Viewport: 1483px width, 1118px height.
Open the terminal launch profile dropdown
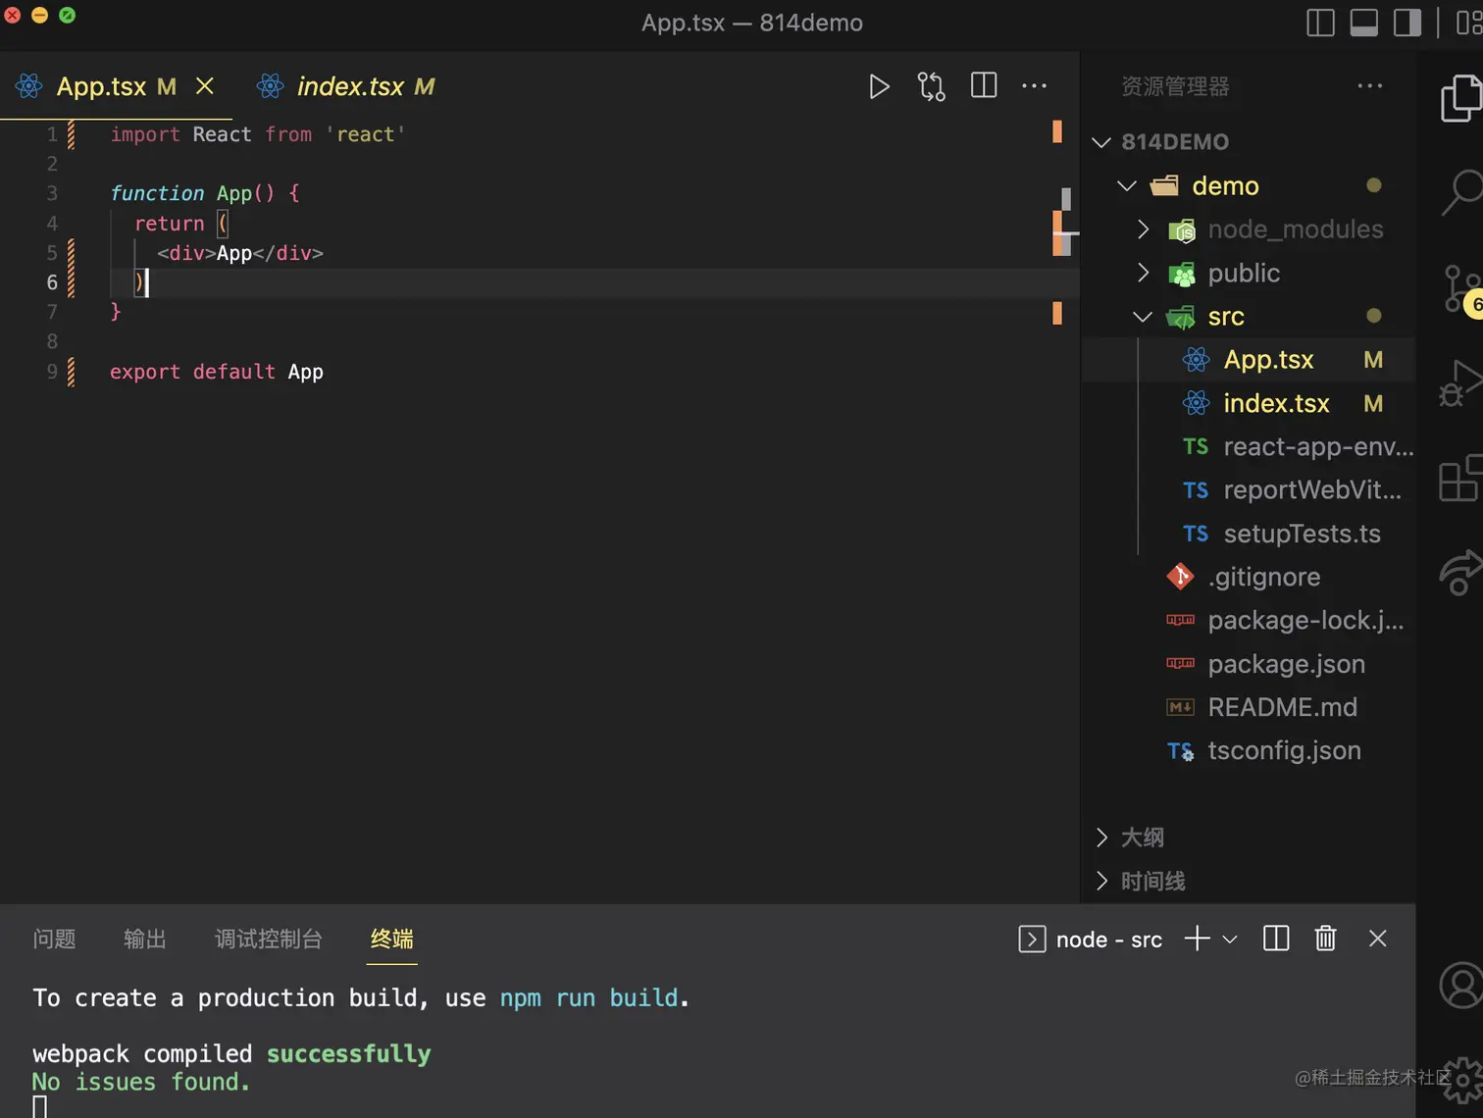1230,940
